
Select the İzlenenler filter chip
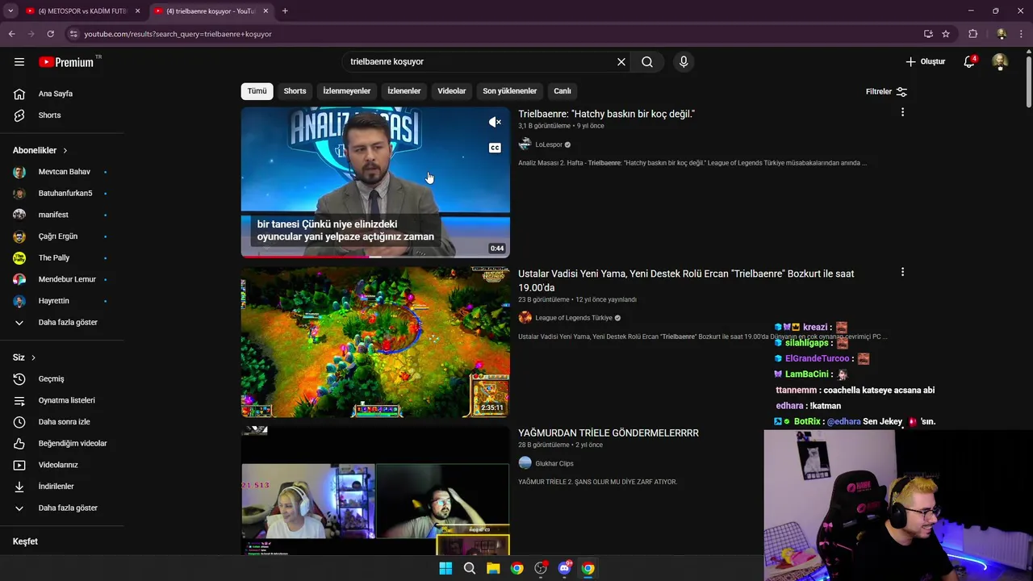pyautogui.click(x=404, y=91)
